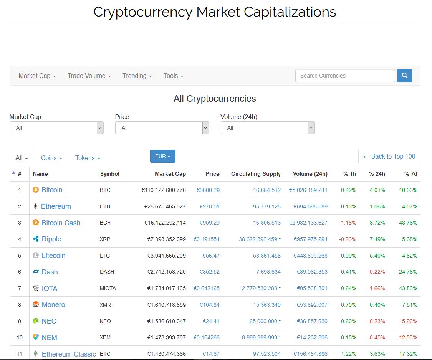Click the Monero logo icon
This screenshot has width=432, height=360.
(36, 304)
